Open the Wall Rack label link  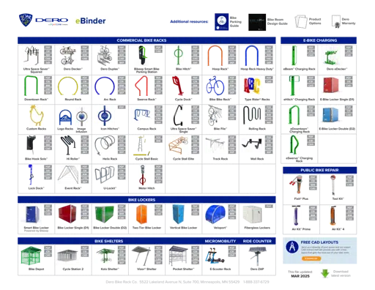tap(257, 159)
